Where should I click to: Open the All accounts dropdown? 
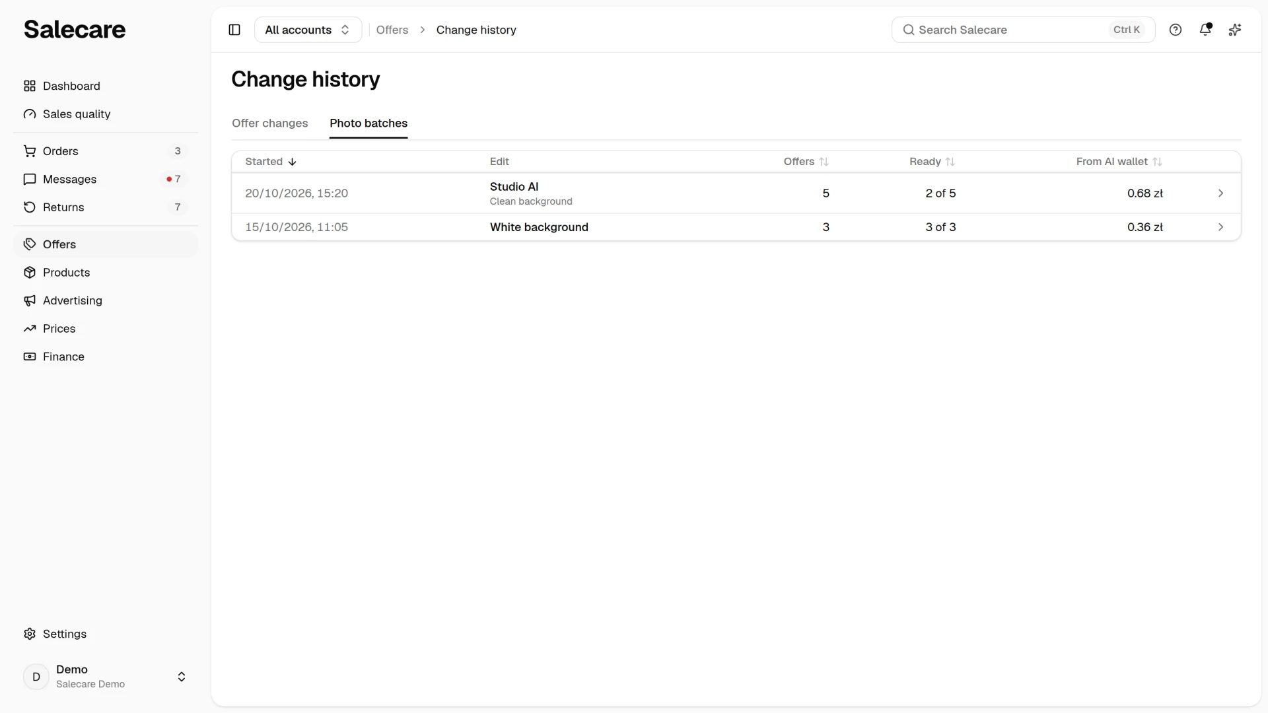click(308, 30)
